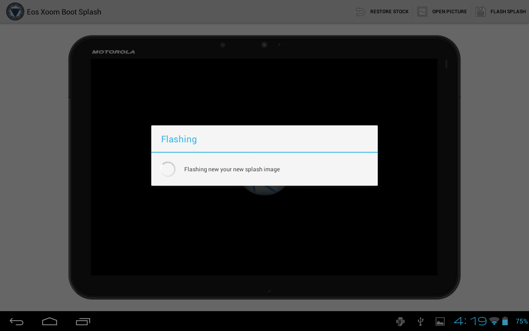The height and width of the screenshot is (331, 529).
Task: Tap the Android Back navigation button
Action: point(17,321)
